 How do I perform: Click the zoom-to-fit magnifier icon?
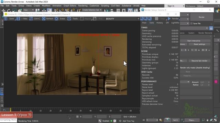150,19
